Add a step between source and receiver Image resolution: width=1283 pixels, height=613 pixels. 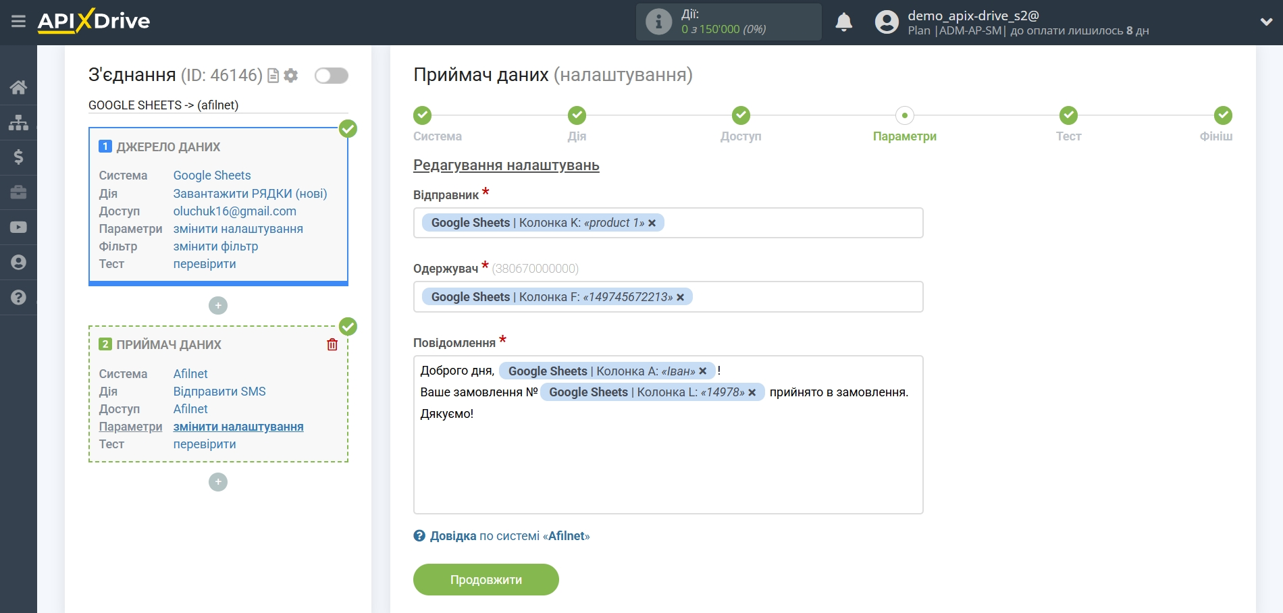pos(218,306)
